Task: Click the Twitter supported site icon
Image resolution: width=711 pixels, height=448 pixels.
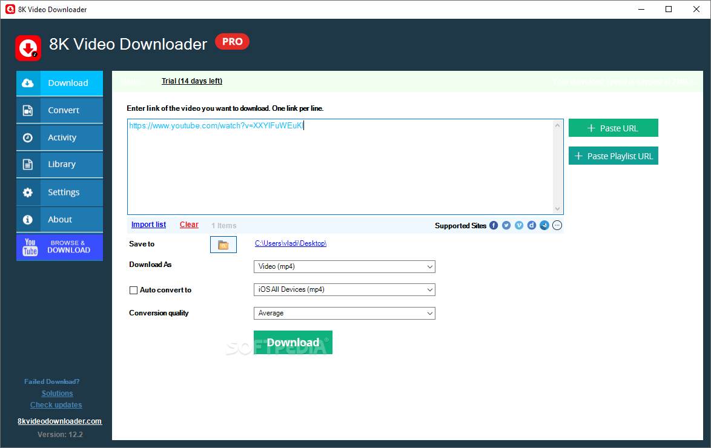Action: point(506,225)
